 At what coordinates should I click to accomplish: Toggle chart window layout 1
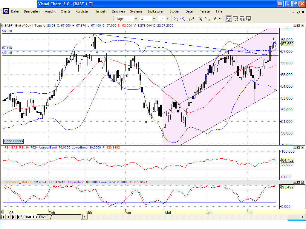point(228,18)
